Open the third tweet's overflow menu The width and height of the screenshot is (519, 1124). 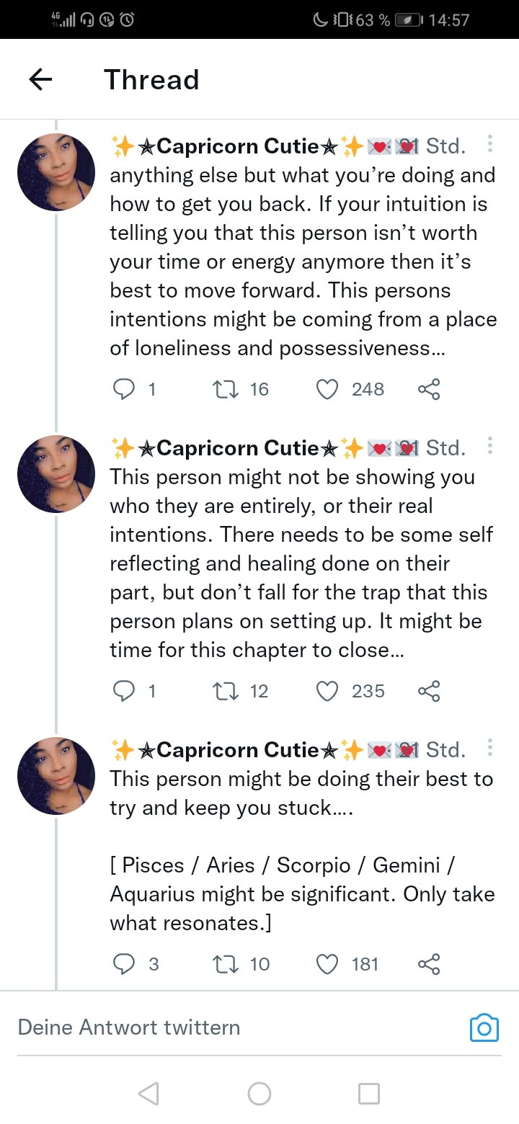[x=490, y=748]
